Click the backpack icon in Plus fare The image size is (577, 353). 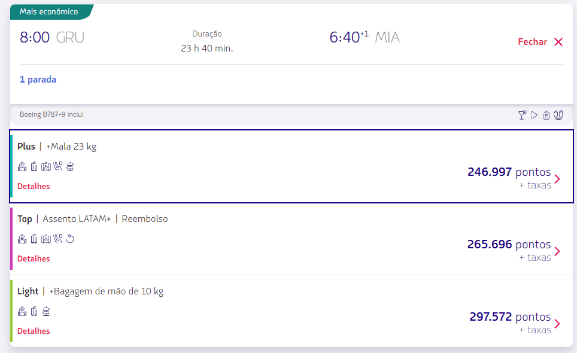pyautogui.click(x=22, y=167)
